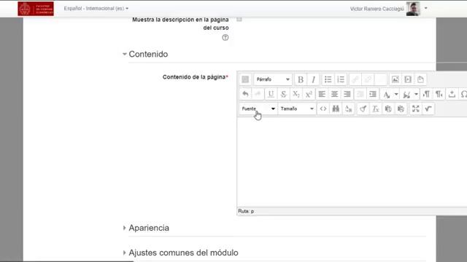Click the user name Victor Raniero Cacciagiú
467x262 pixels.
pyautogui.click(x=377, y=9)
